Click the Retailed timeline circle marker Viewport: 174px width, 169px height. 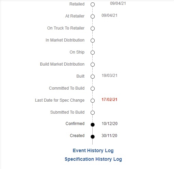click(x=93, y=4)
